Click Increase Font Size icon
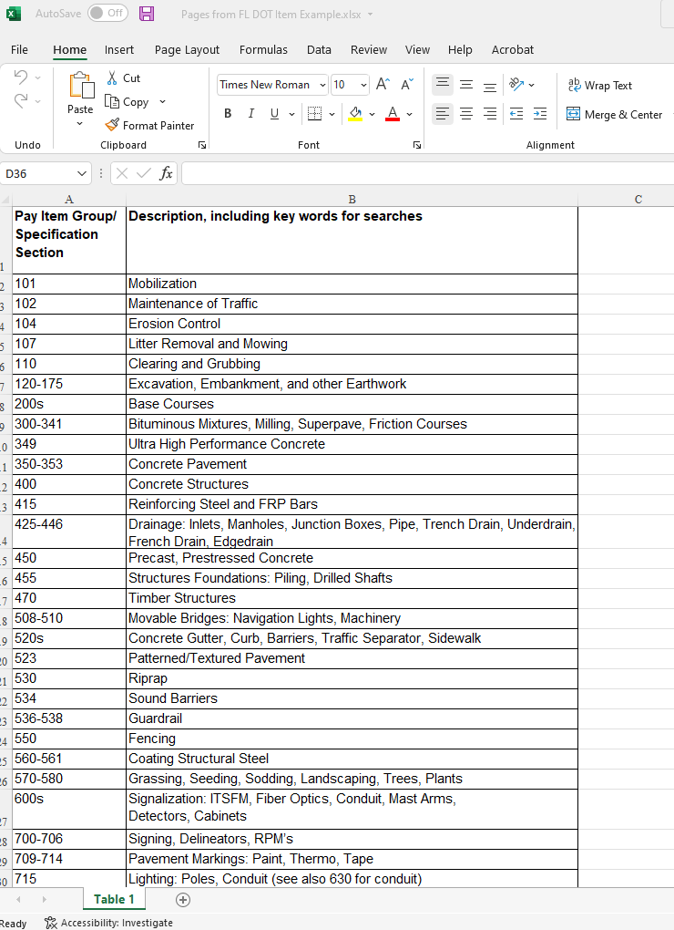Image resolution: width=674 pixels, height=930 pixels. pos(383,84)
